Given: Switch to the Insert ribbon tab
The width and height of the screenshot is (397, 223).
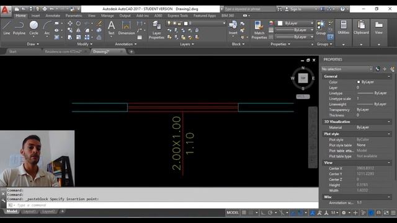Looking at the screenshot, I should coord(35,15).
